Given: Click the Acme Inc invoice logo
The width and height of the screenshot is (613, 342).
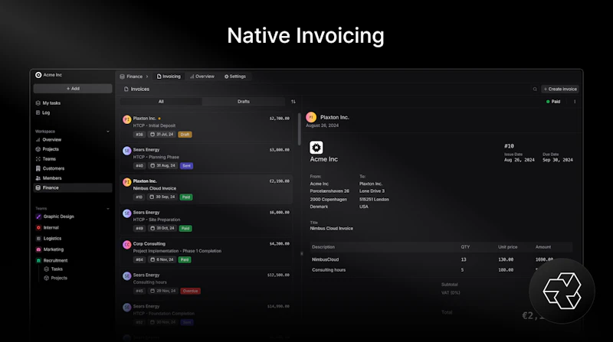Looking at the screenshot, I should coord(316,148).
